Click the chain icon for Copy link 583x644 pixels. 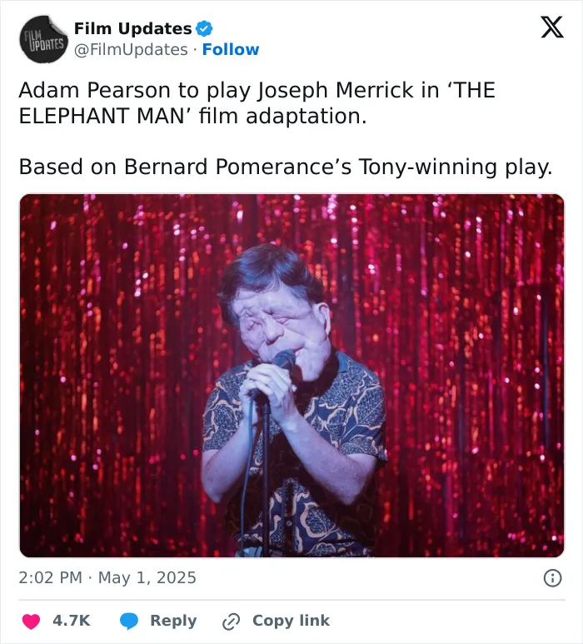coord(231,621)
